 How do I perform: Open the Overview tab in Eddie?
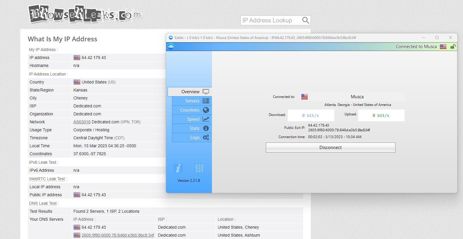pos(190,91)
